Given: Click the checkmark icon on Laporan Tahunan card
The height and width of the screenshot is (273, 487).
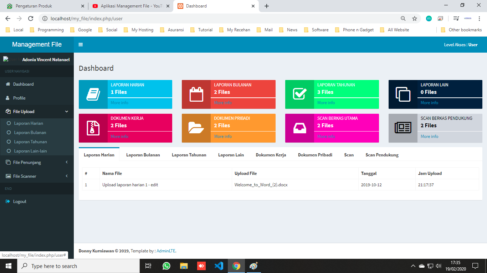Looking at the screenshot, I should [x=299, y=94].
